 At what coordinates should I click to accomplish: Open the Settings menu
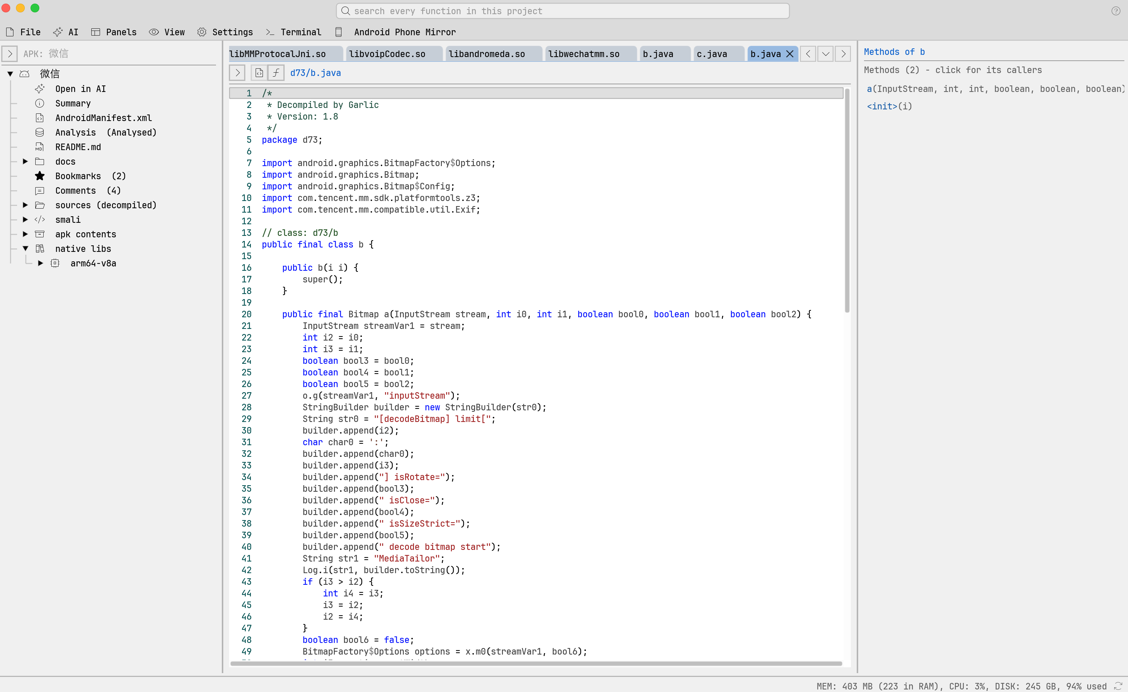pyautogui.click(x=225, y=32)
